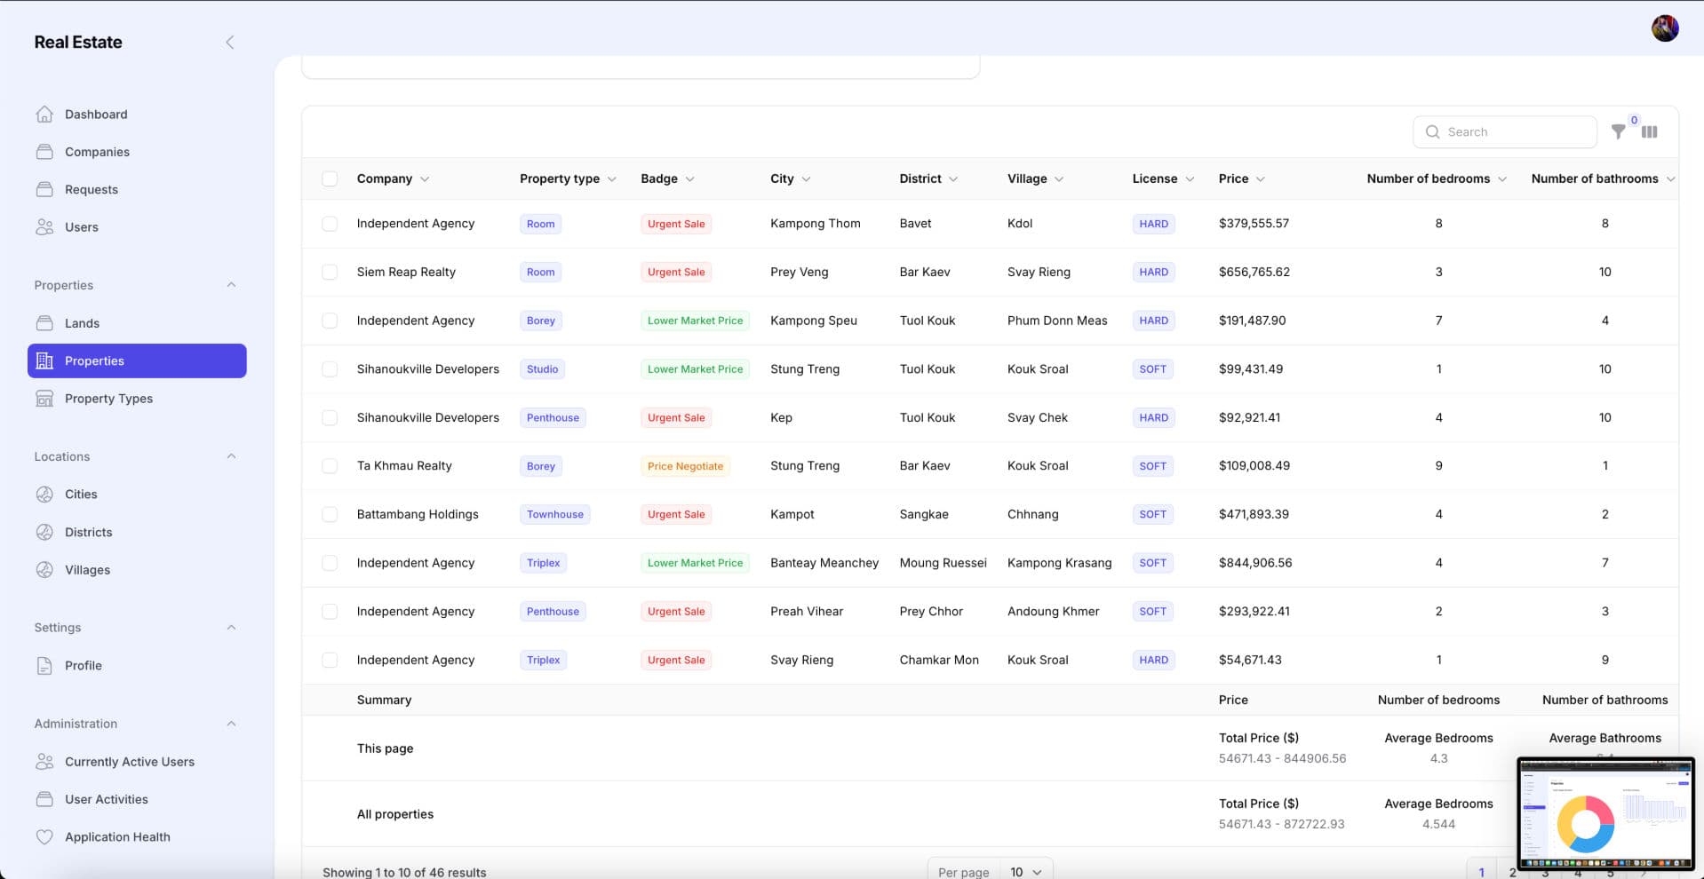Click the Price Negotiate badge
1704x879 pixels.
(x=685, y=466)
